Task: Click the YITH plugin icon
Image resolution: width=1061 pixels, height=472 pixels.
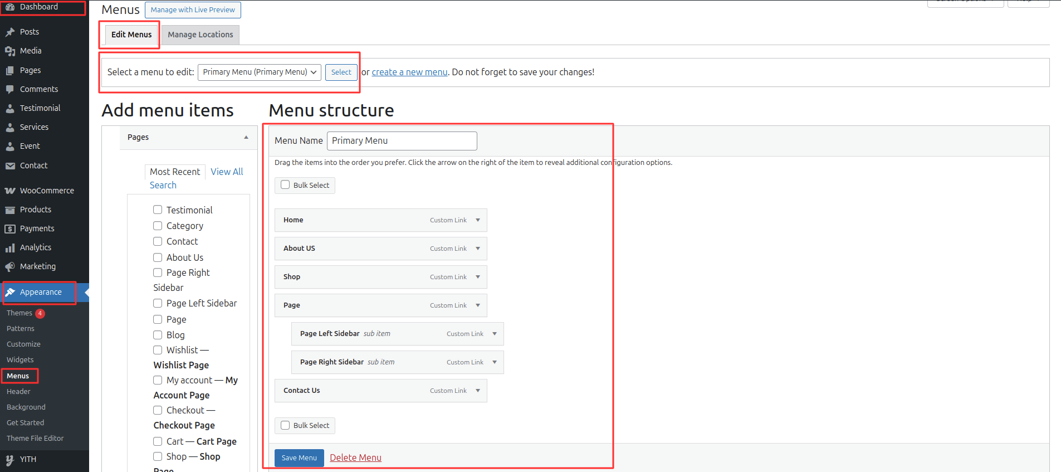Action: point(10,460)
